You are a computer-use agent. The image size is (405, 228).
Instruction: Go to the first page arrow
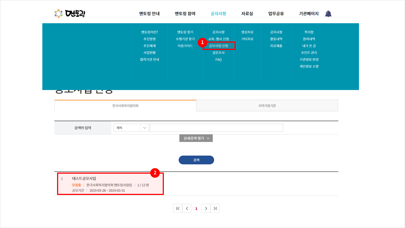tap(178, 209)
